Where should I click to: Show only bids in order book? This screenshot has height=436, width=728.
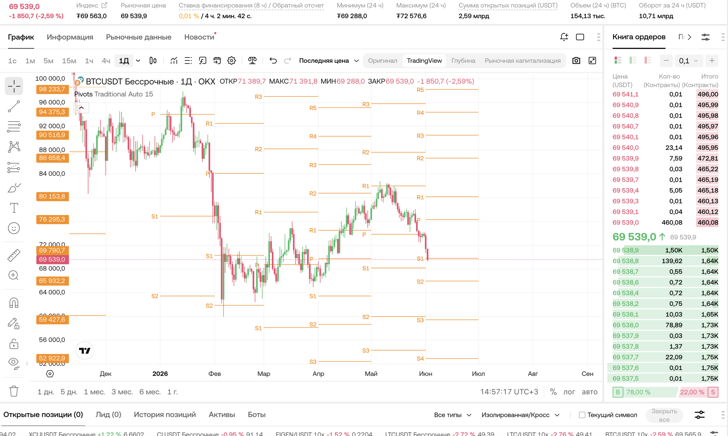[633, 60]
